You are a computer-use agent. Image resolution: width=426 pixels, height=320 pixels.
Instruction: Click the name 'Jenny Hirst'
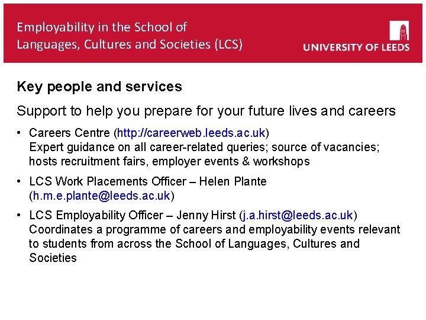[x=207, y=215]
